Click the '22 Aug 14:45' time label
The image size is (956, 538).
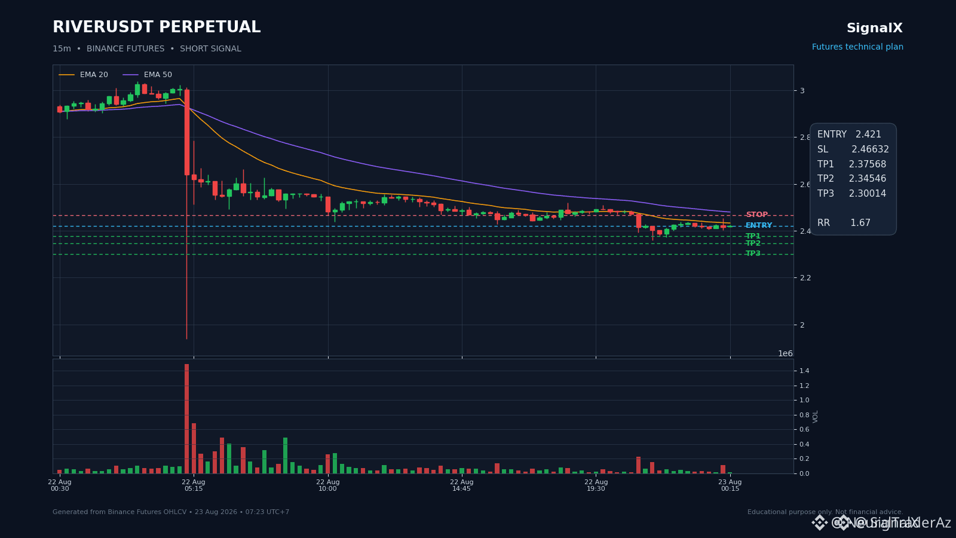pyautogui.click(x=462, y=485)
